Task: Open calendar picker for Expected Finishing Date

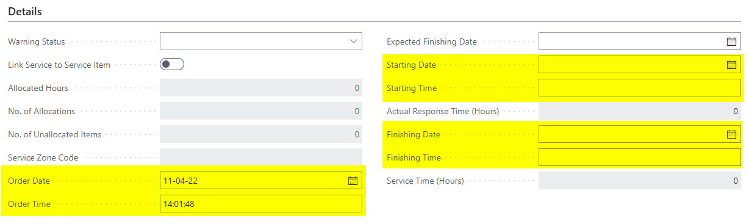Action: [x=731, y=42]
